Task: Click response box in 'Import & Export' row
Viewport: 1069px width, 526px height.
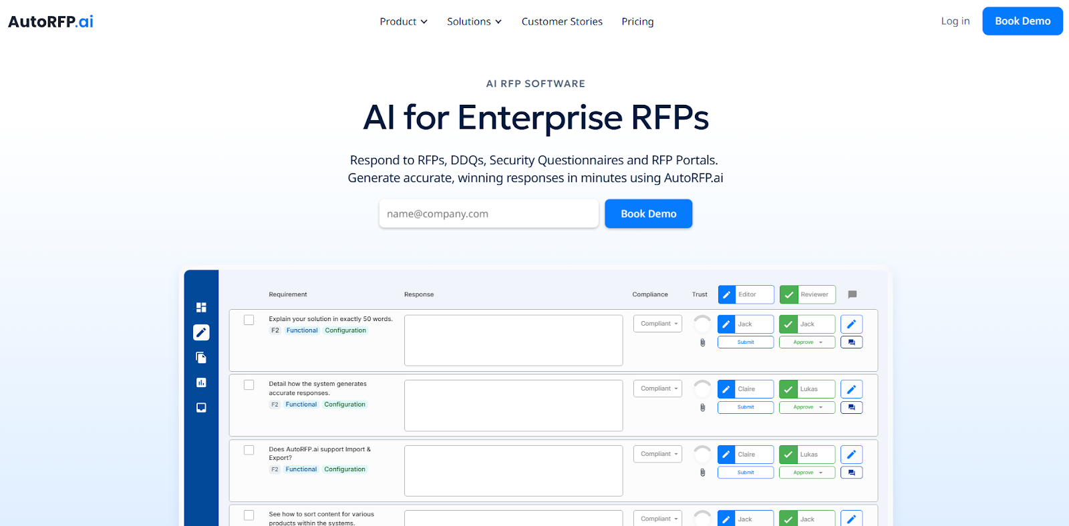Action: [x=513, y=471]
